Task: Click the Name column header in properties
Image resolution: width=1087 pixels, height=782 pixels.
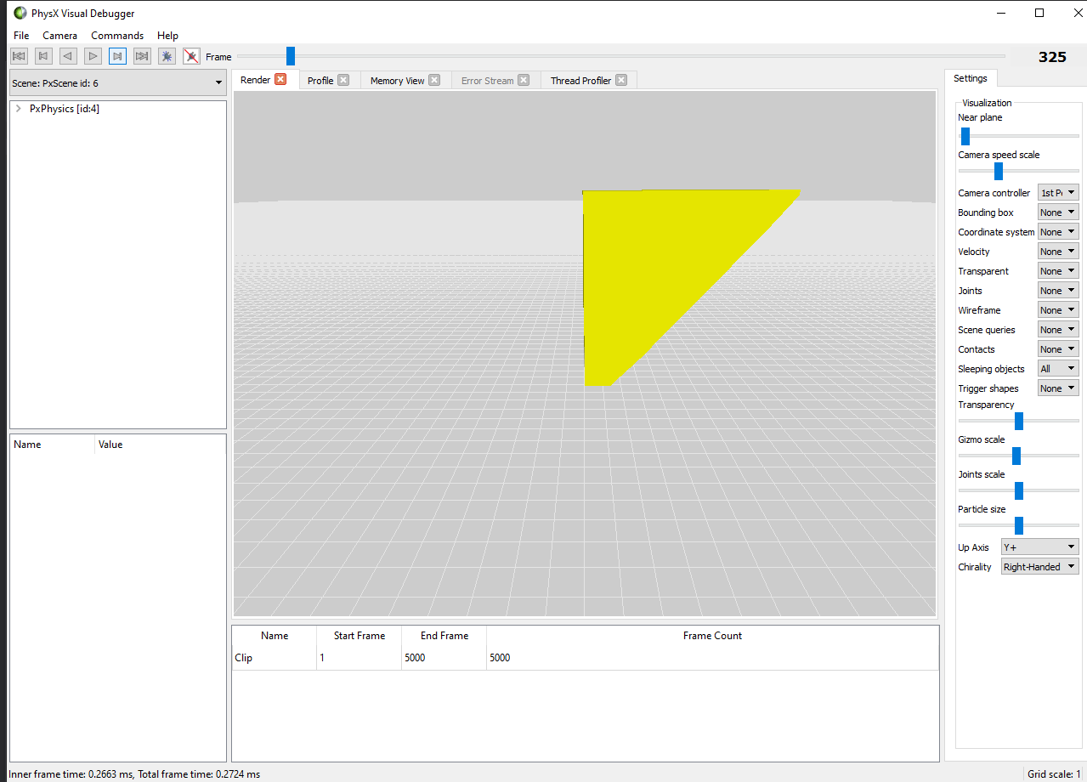Action: click(x=52, y=445)
